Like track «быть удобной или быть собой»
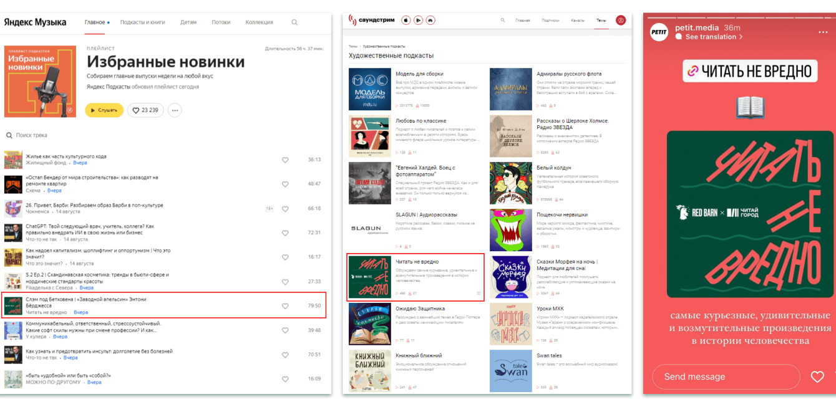The height and width of the screenshot is (417, 836). coord(285,379)
